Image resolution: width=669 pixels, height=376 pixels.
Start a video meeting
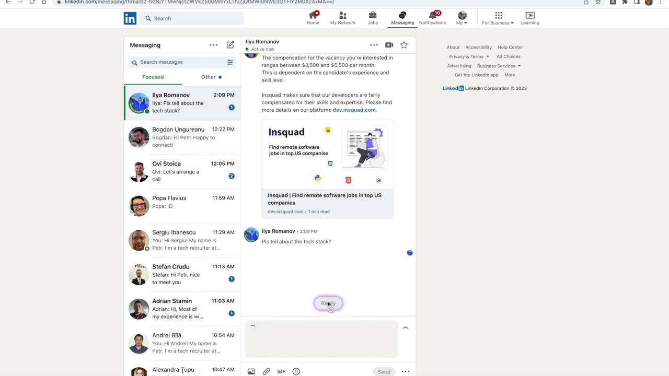[389, 45]
